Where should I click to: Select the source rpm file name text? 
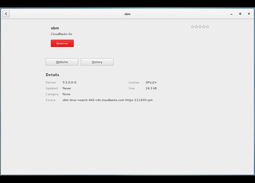click(108, 100)
